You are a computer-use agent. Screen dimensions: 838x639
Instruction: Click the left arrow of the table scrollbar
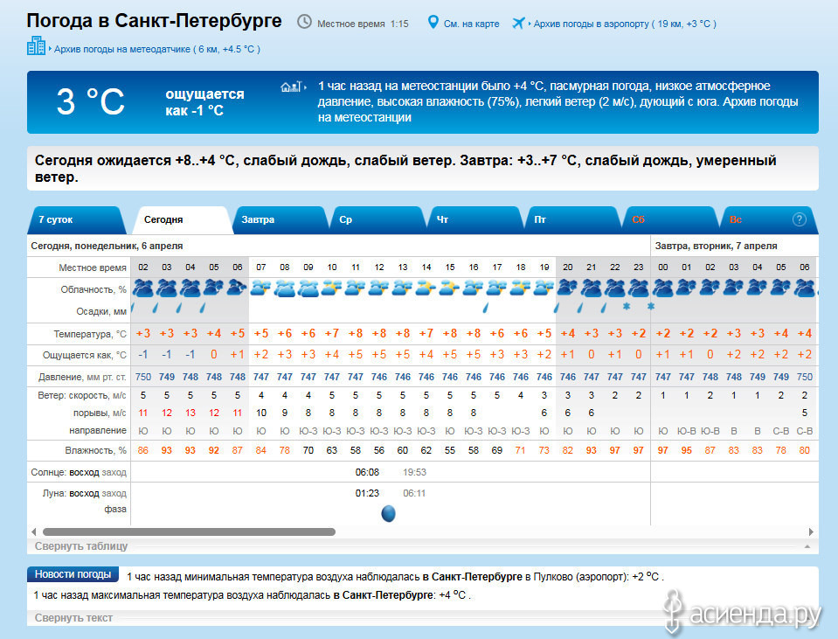[35, 531]
